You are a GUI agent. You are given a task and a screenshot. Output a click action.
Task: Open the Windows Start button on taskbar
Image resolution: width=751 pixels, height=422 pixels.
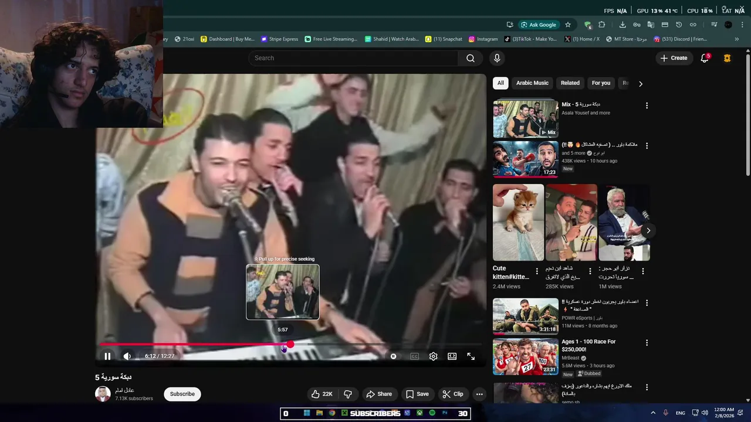(x=306, y=413)
